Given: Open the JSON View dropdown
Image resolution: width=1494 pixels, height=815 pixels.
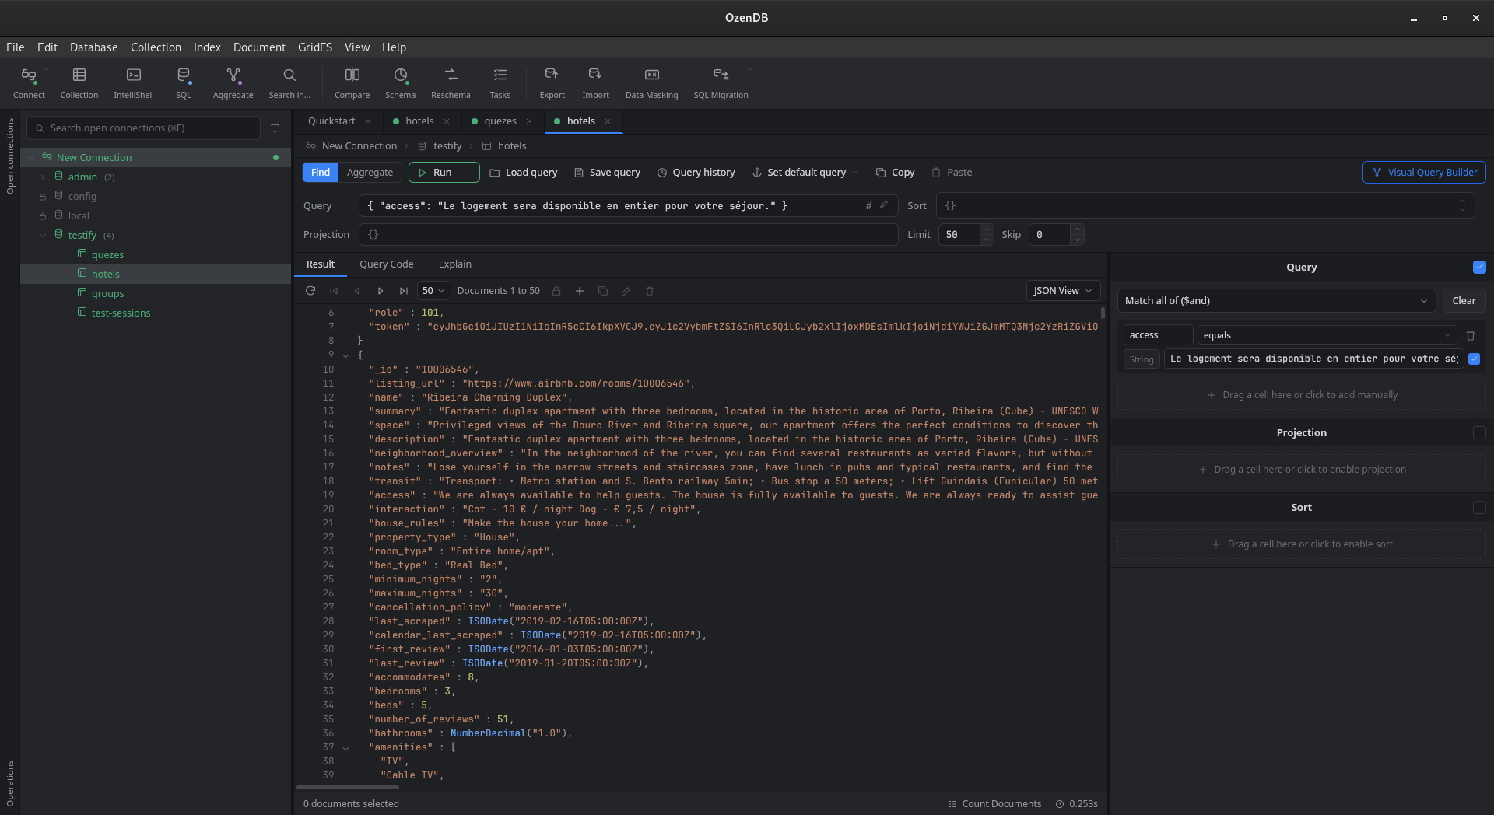Looking at the screenshot, I should (1063, 290).
